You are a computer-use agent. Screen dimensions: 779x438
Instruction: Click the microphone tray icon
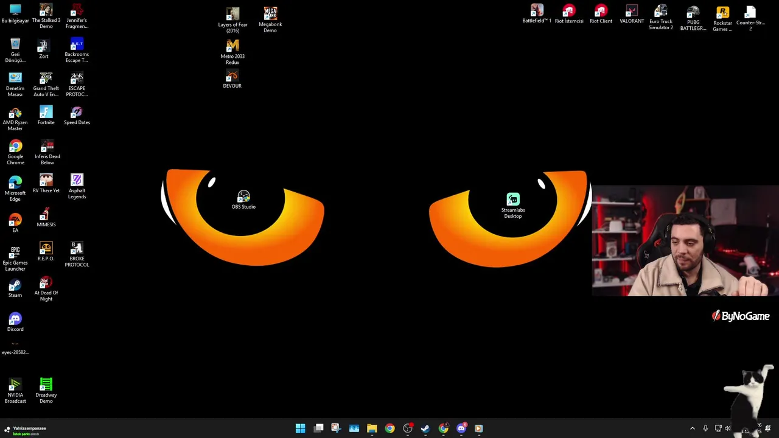[x=705, y=428]
